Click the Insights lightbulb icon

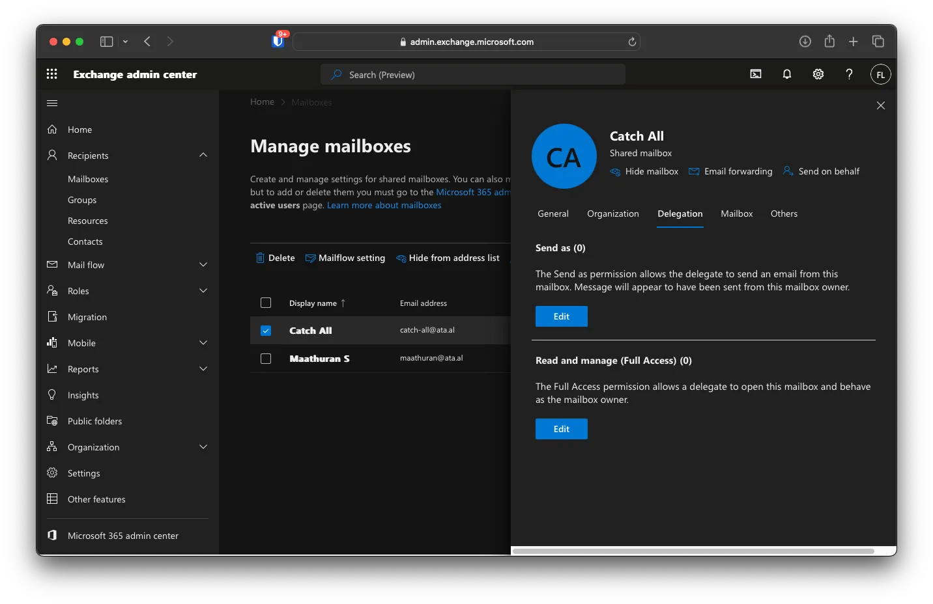point(52,394)
